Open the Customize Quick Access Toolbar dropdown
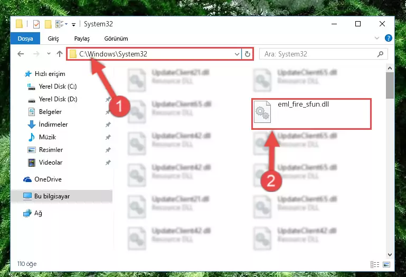The height and width of the screenshot is (277, 406). [x=74, y=25]
